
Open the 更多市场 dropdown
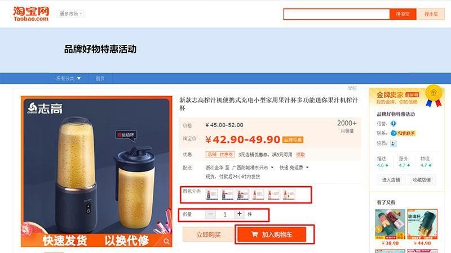point(70,13)
